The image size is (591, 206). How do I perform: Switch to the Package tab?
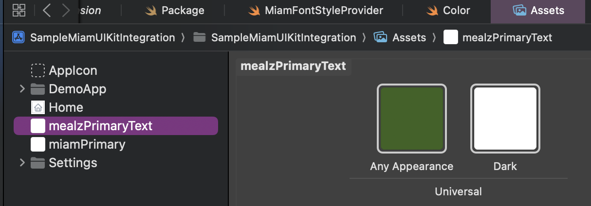[x=175, y=10]
